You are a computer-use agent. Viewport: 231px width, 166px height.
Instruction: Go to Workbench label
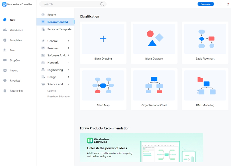16,30
